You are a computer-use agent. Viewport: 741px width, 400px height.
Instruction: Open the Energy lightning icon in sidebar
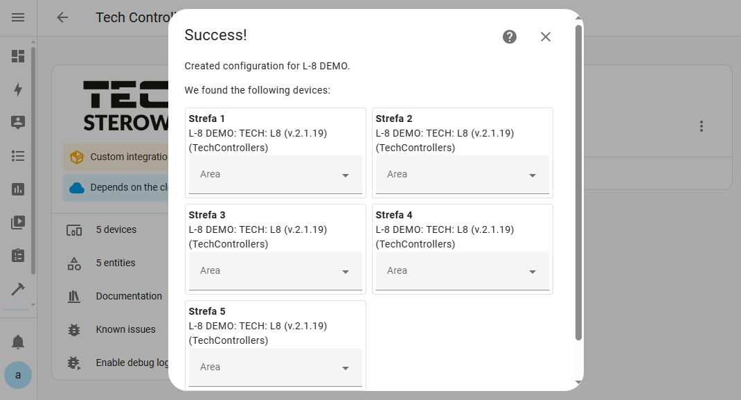tap(18, 89)
